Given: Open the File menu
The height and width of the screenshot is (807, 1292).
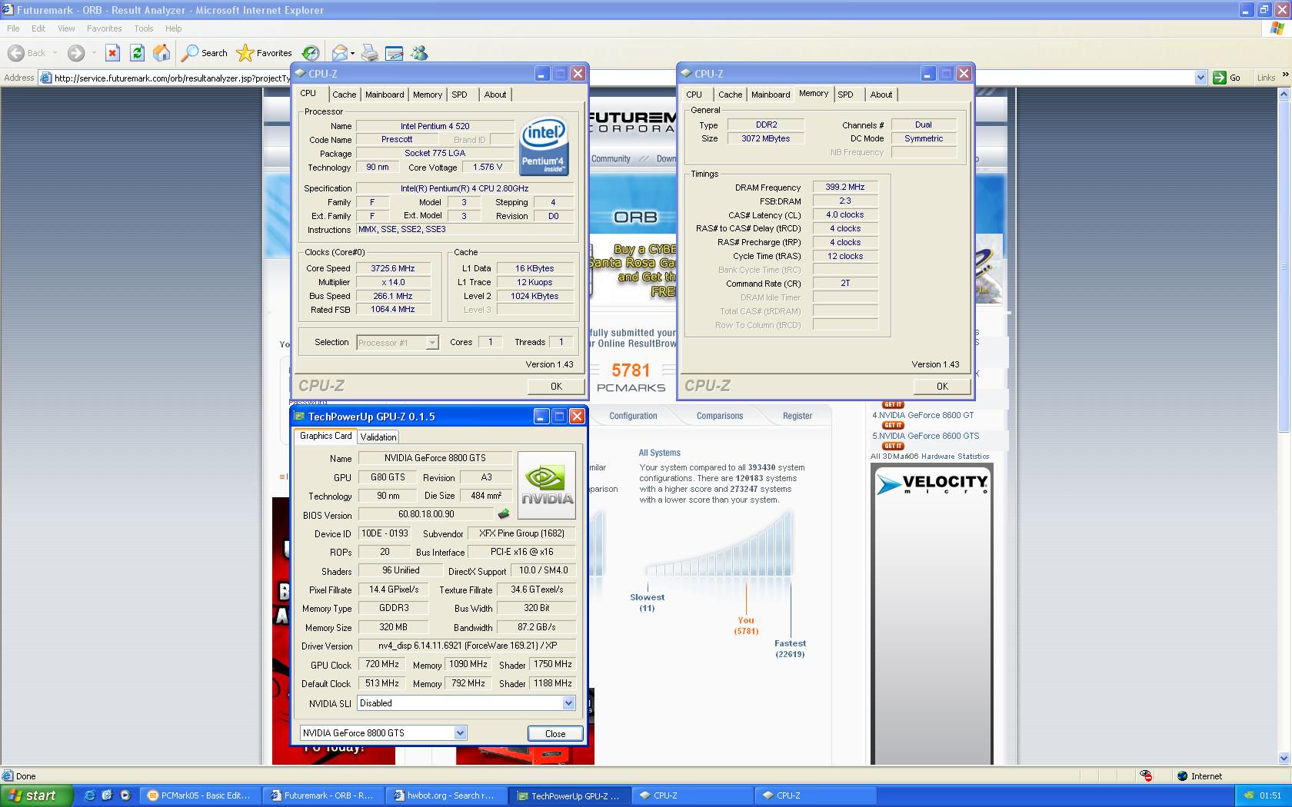Looking at the screenshot, I should click(13, 28).
